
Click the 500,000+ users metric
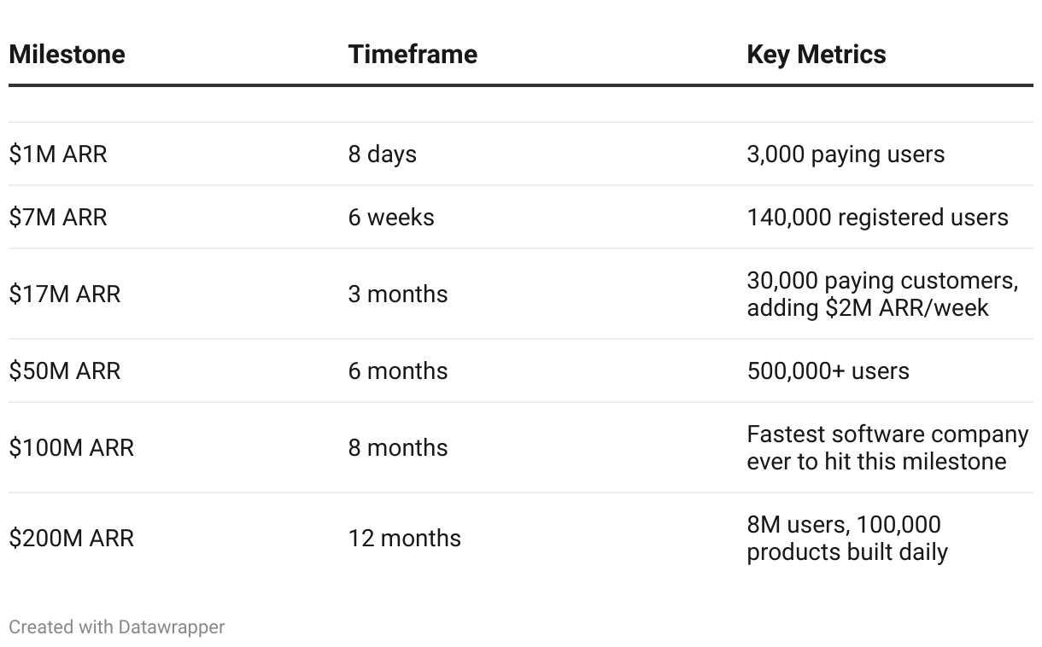[828, 371]
